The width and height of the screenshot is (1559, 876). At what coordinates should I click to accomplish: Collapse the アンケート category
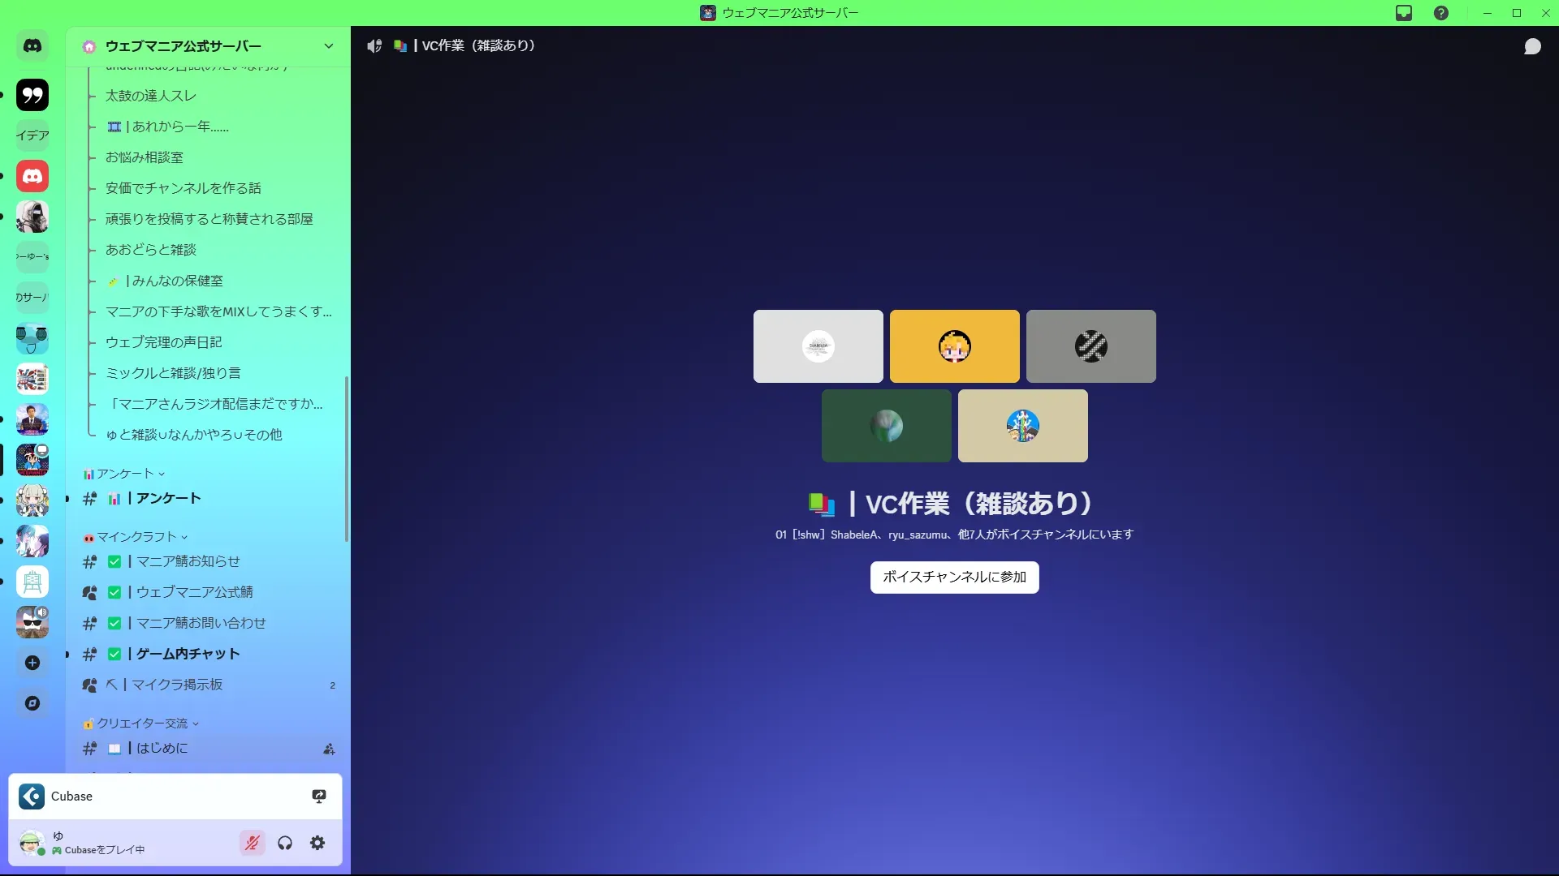point(125,474)
